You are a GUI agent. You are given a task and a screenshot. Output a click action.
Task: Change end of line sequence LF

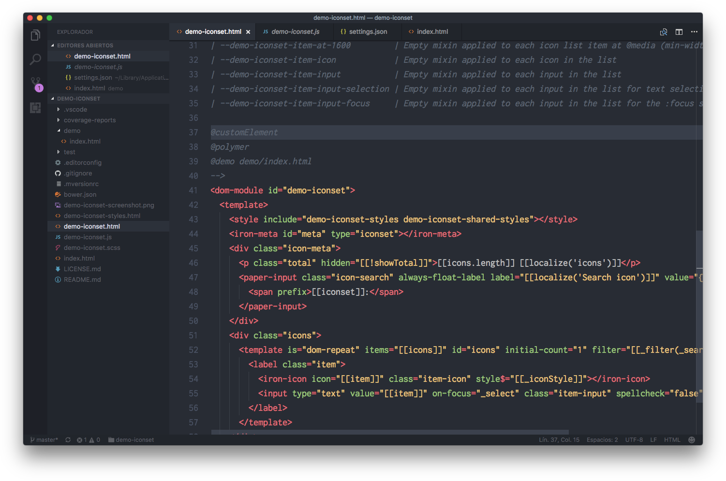click(x=653, y=440)
